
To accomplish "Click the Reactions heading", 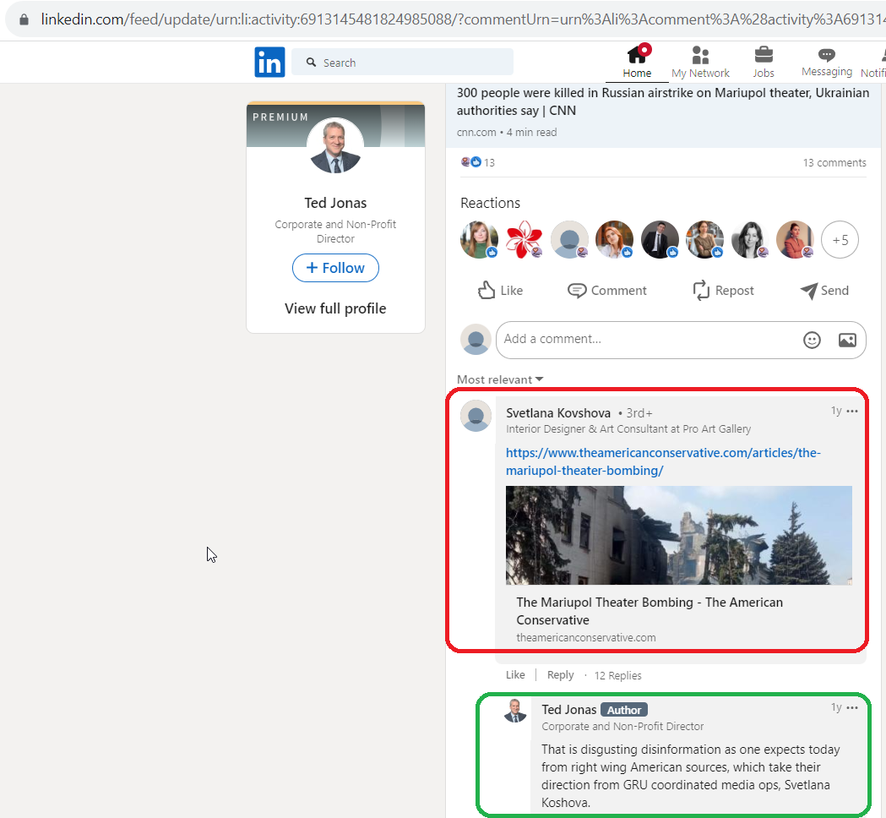I will pyautogui.click(x=490, y=203).
